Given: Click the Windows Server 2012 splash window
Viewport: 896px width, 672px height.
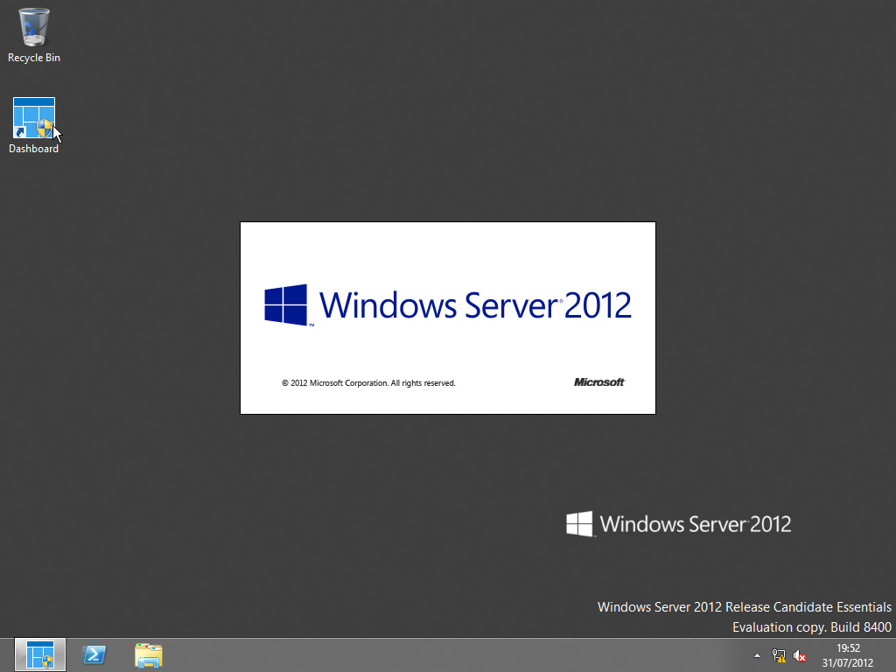Looking at the screenshot, I should [448, 318].
